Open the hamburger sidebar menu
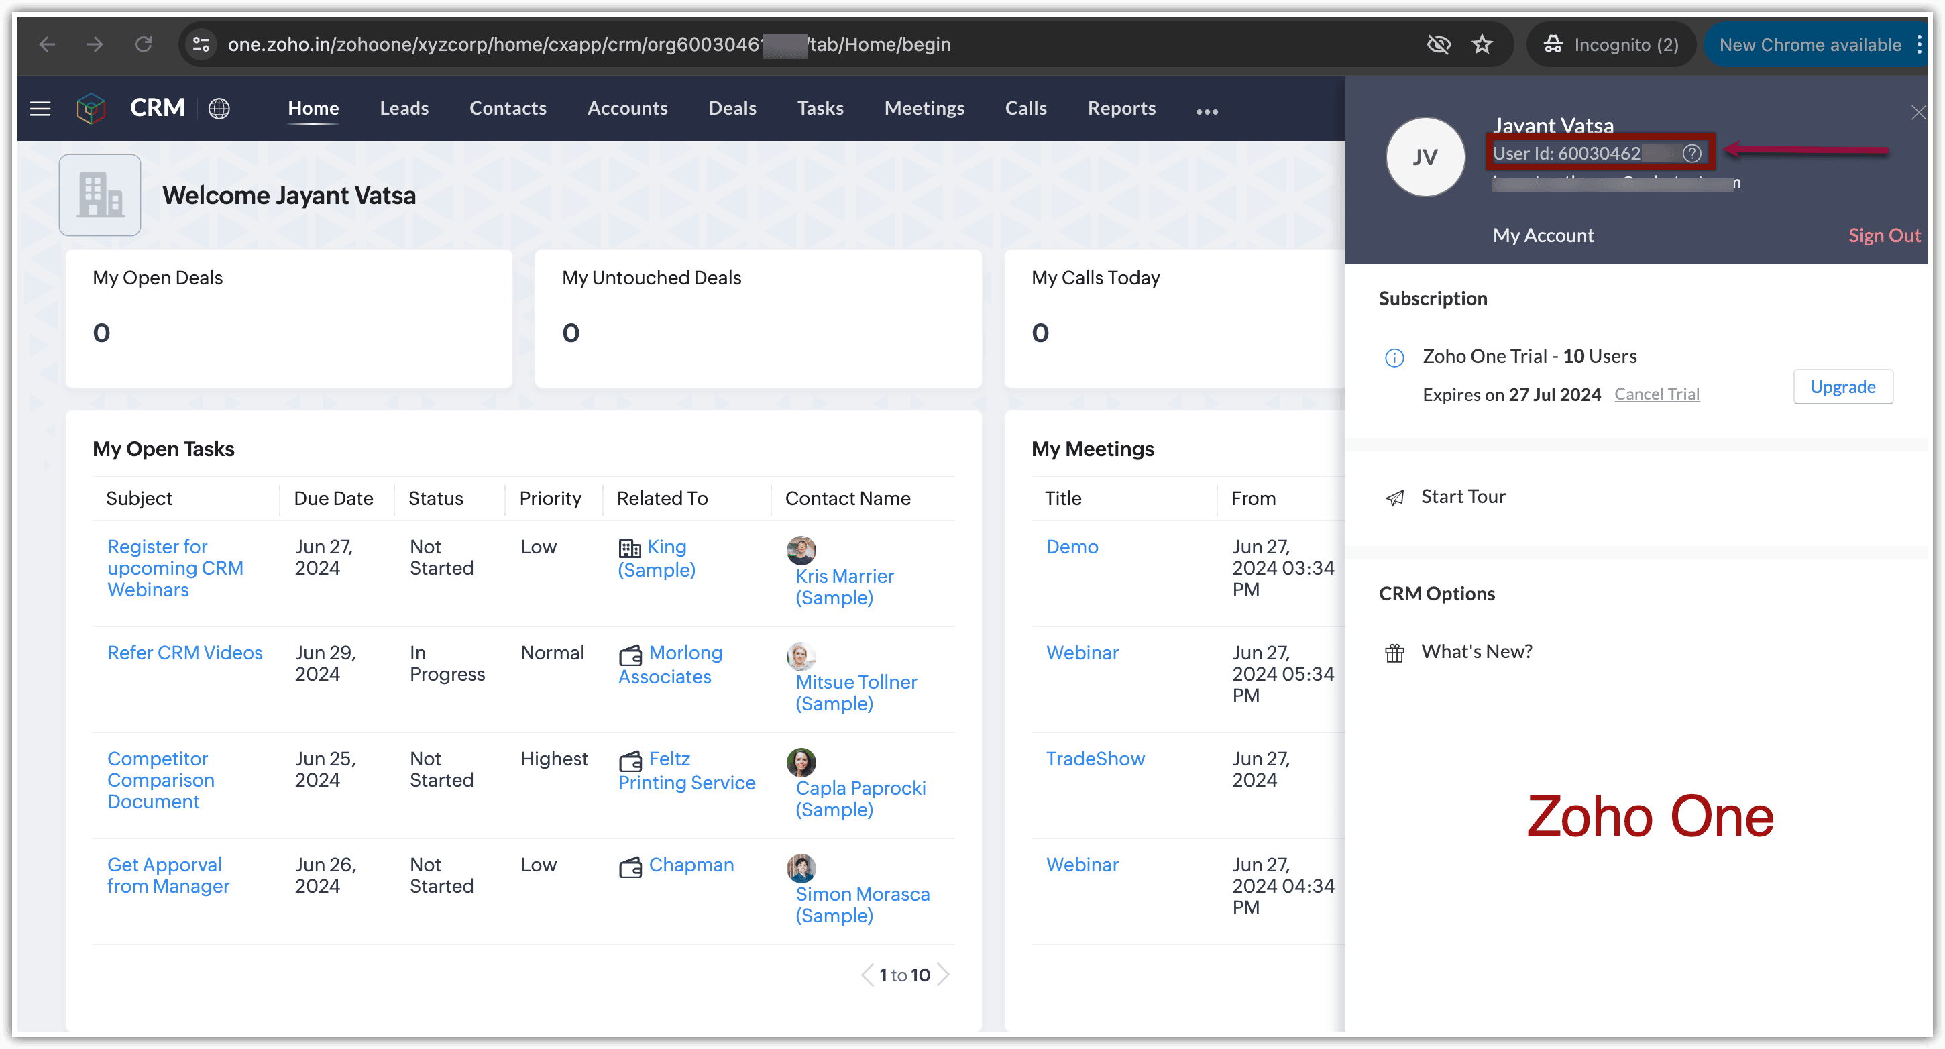1945x1049 pixels. (x=40, y=109)
